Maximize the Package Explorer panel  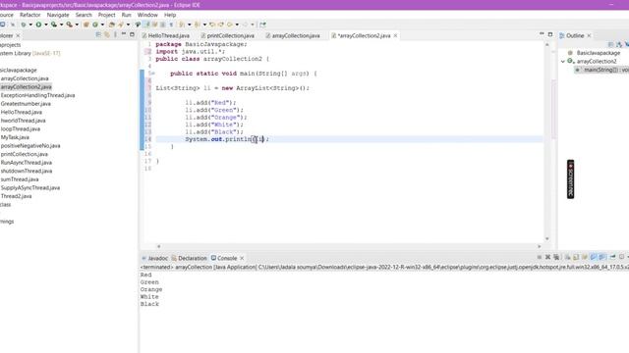tap(132, 34)
